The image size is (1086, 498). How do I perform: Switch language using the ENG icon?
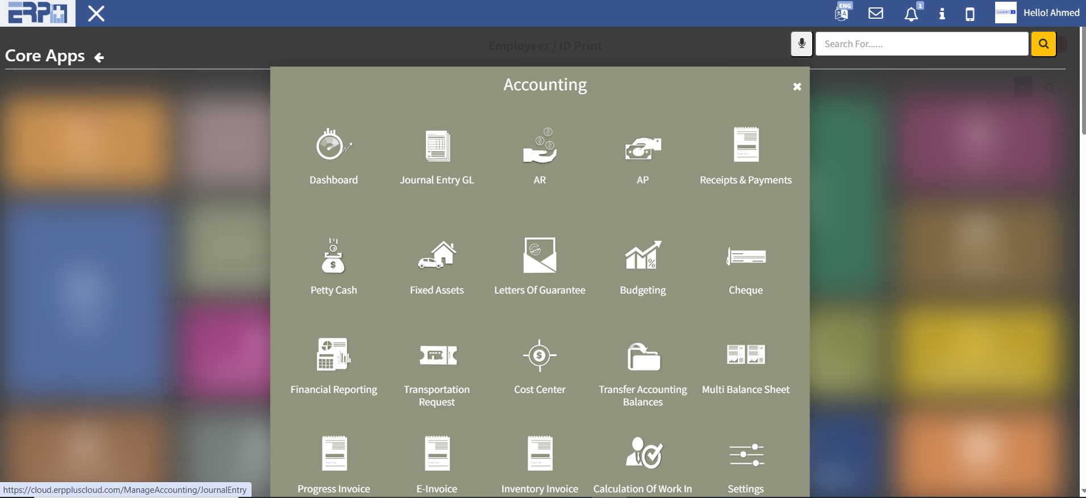pos(842,12)
